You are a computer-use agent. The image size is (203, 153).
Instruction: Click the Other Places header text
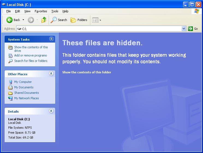point(18,74)
